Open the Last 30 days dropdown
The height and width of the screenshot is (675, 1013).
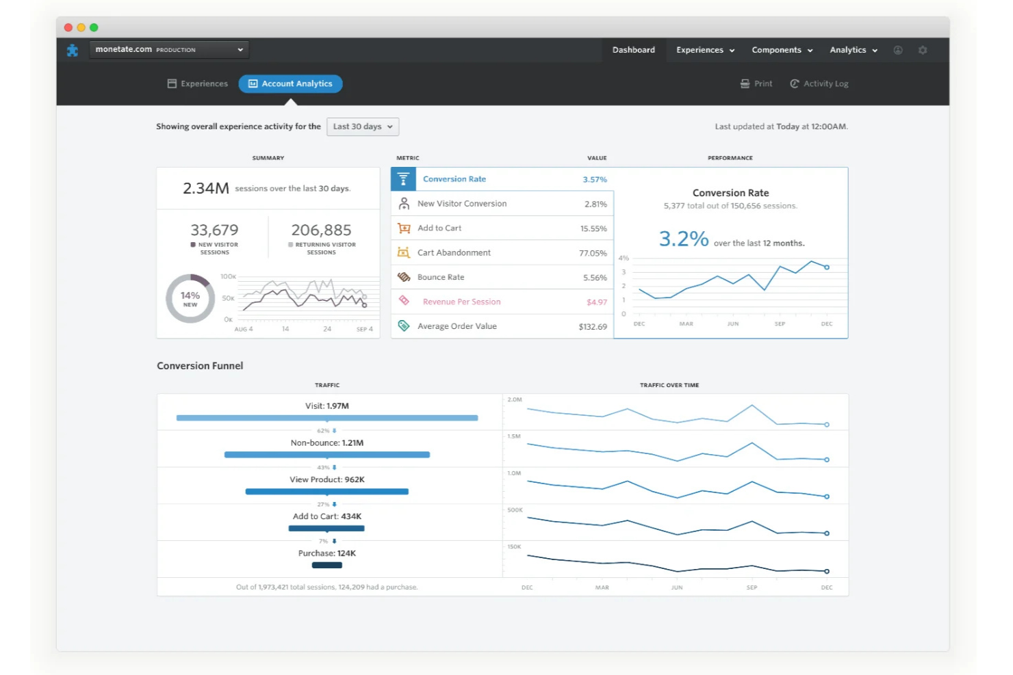pos(363,127)
